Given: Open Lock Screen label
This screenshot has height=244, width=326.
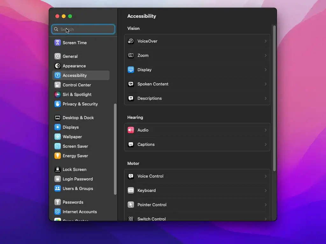Looking at the screenshot, I should pos(74,170).
